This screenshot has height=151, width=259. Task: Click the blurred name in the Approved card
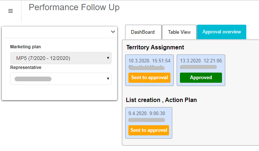pos(198,67)
